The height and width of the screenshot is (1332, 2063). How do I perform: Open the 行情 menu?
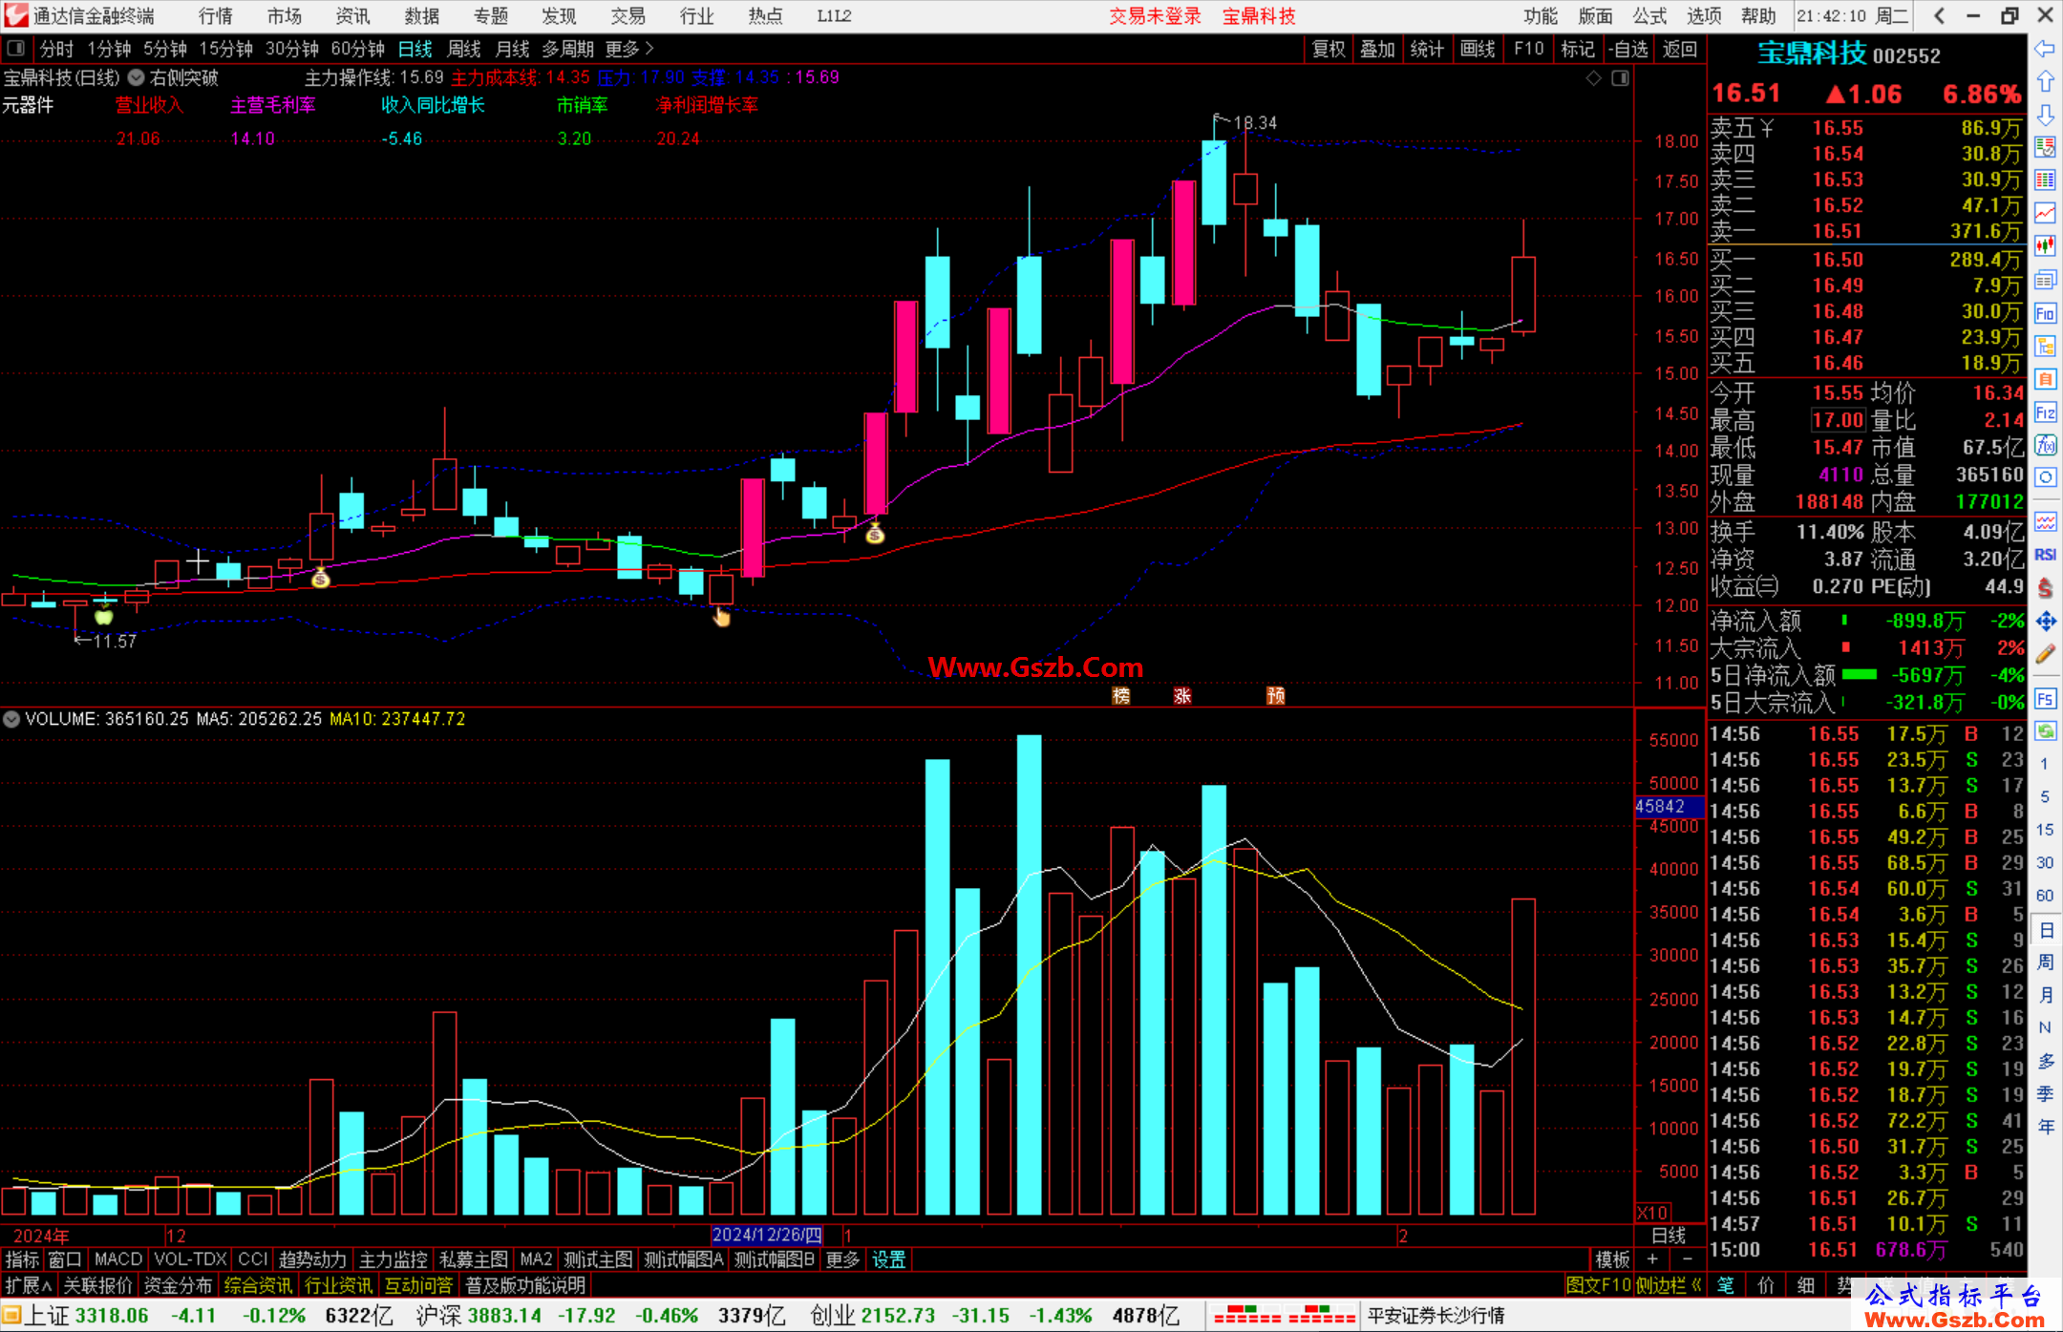[x=216, y=16]
